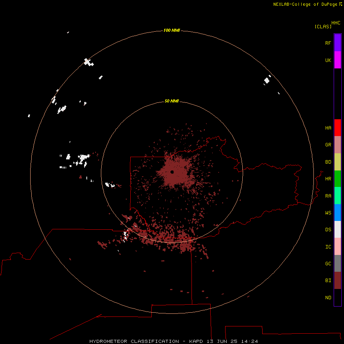Image resolution: width=344 pixels, height=344 pixels.
Task: Click the GR legend label
Action: (328, 145)
